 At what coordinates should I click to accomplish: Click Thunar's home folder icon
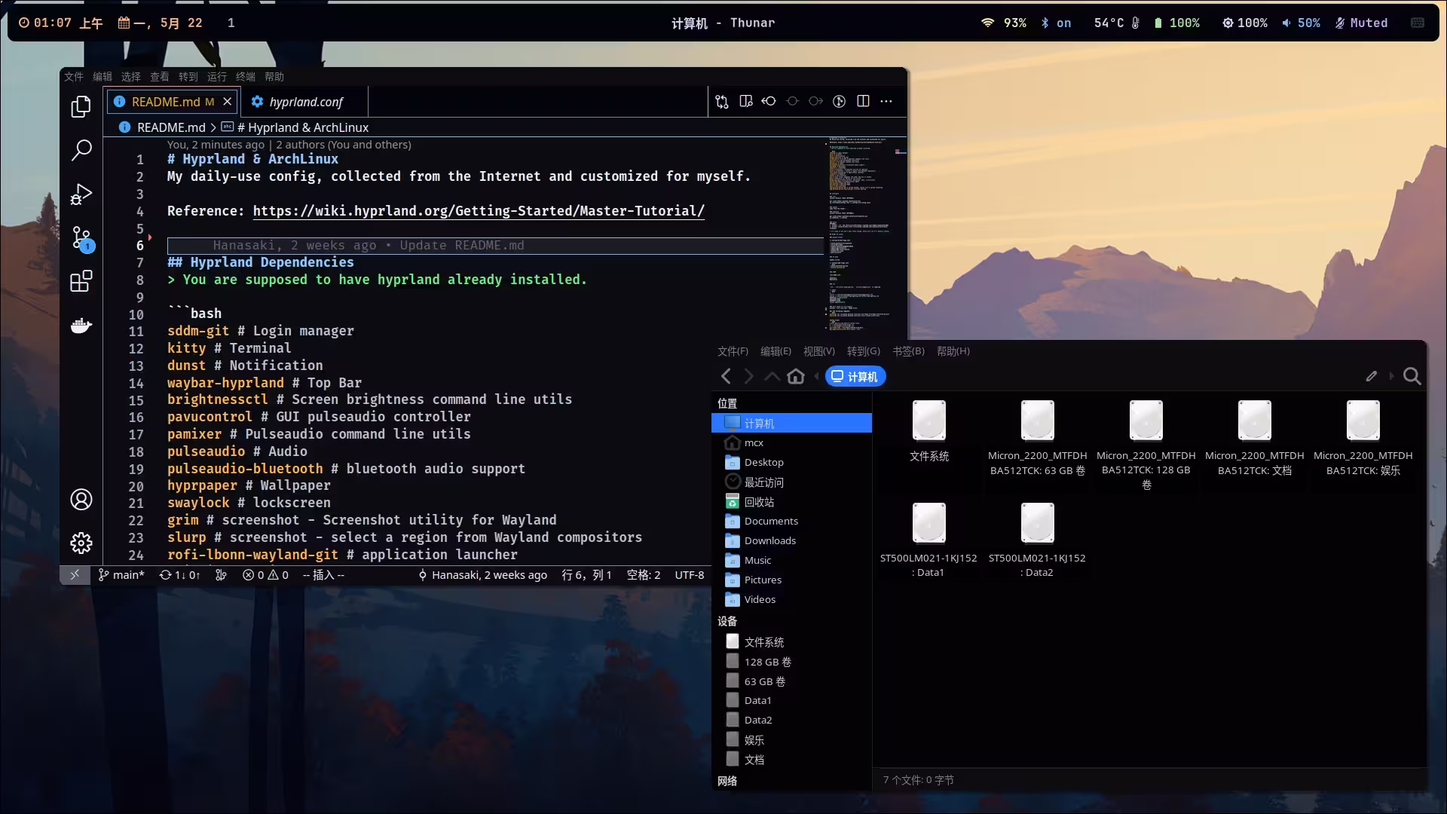[x=795, y=376]
